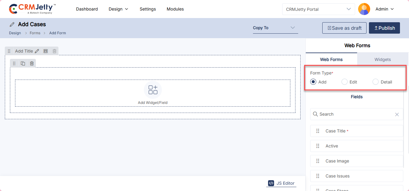The image size is (409, 191).
Task: Clear the Fields search with the X icon
Action: pyautogui.click(x=397, y=114)
